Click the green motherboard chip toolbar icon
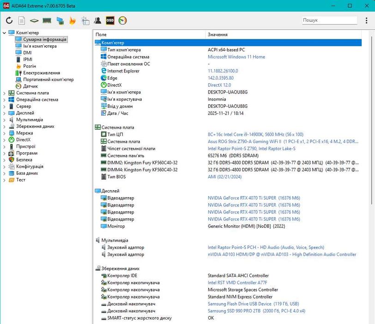The image size is (375, 324). tap(34, 21)
